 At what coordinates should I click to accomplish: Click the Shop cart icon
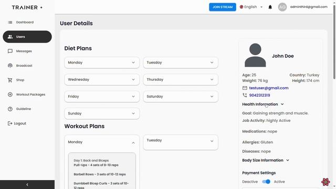[10, 80]
